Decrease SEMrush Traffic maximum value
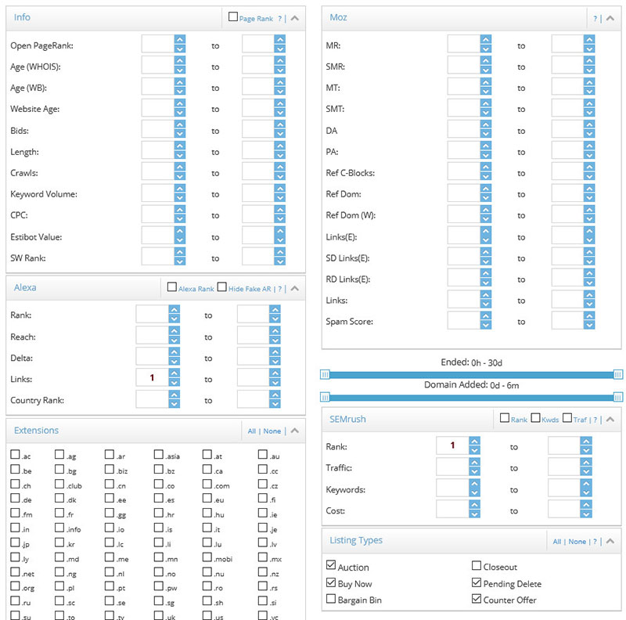The image size is (626, 620). pyautogui.click(x=586, y=471)
